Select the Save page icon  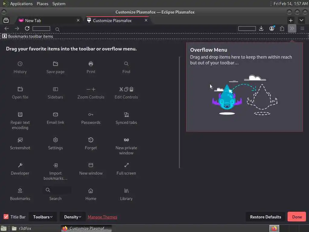coord(56,64)
